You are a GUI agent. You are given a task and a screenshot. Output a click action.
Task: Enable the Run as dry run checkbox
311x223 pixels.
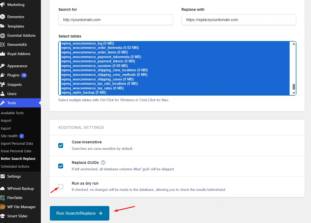61,186
